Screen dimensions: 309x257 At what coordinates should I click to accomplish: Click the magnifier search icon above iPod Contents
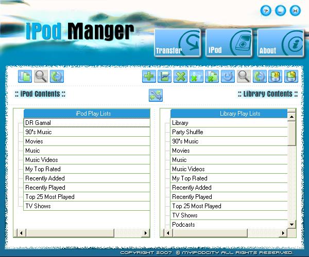pos(41,76)
